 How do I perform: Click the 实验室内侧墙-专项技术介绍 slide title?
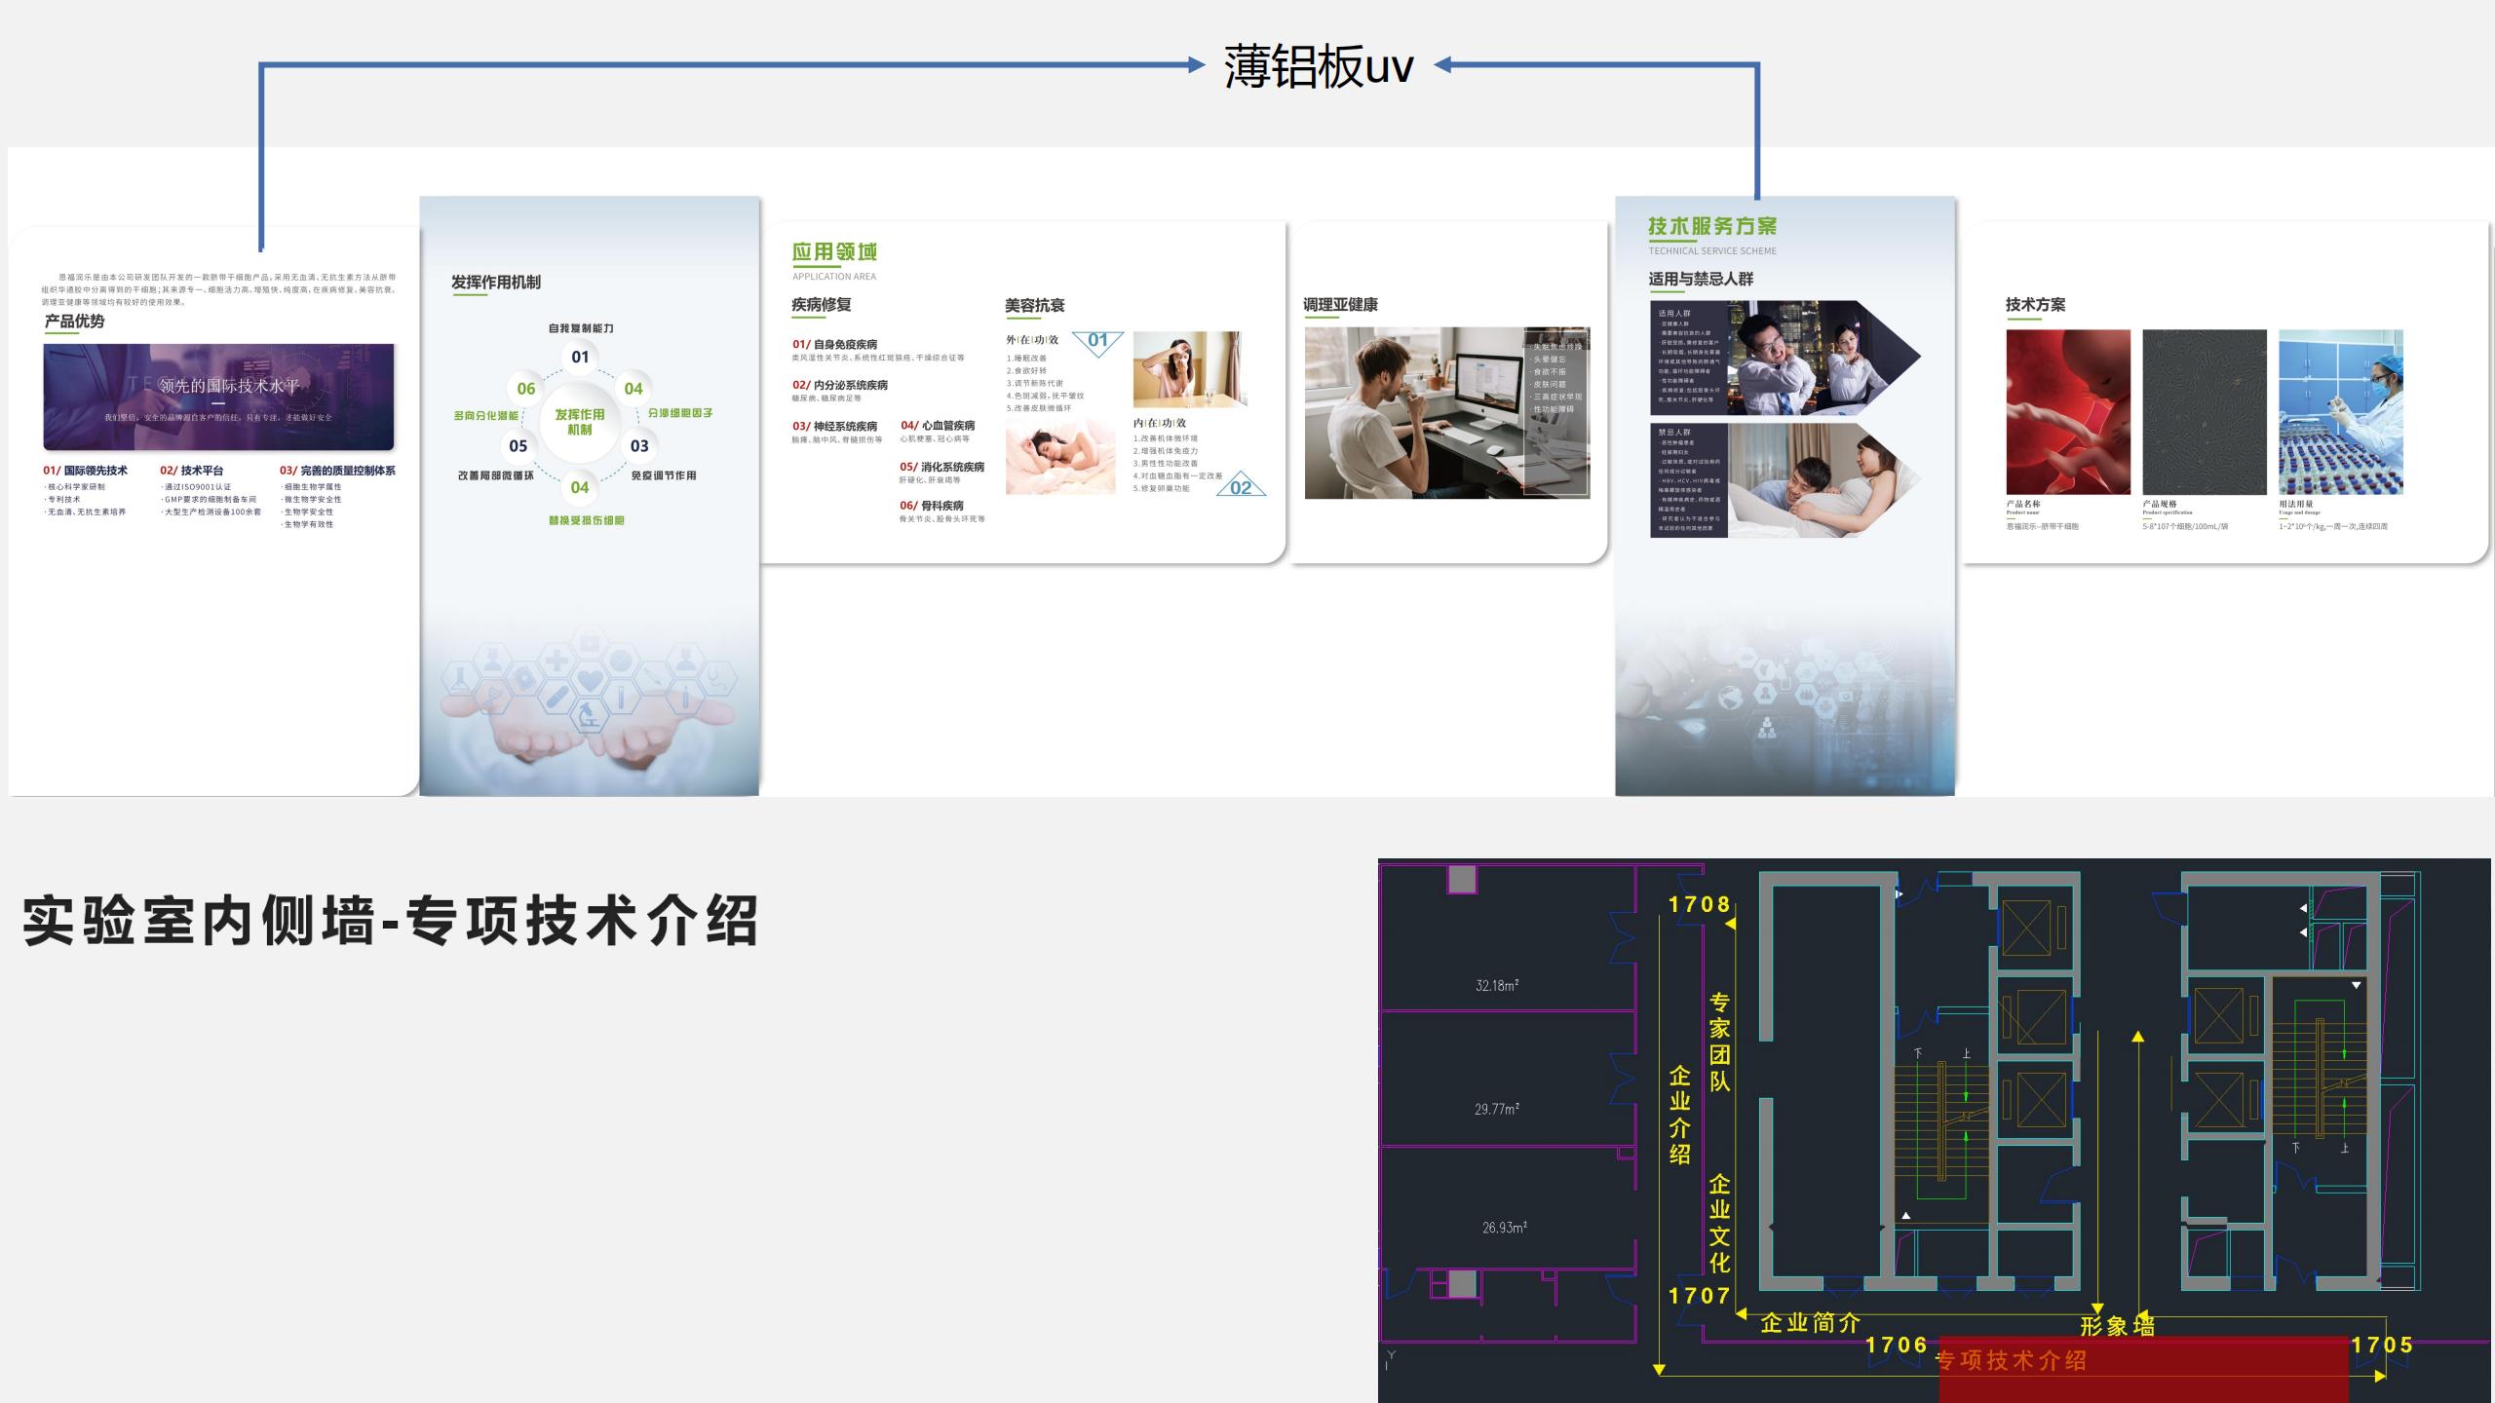pyautogui.click(x=390, y=921)
